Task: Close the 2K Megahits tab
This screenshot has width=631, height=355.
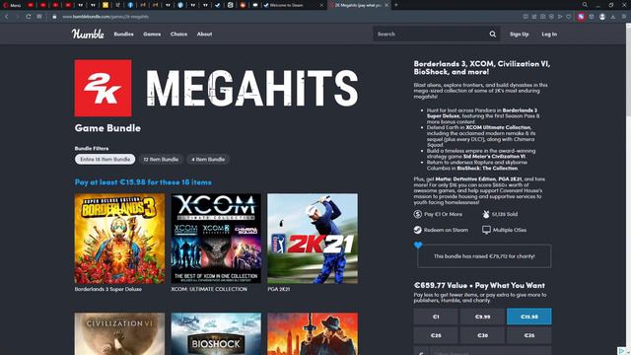Action: pyautogui.click(x=386, y=5)
